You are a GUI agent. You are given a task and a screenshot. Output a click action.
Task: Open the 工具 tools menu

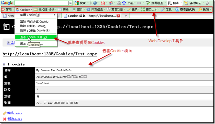(167, 10)
